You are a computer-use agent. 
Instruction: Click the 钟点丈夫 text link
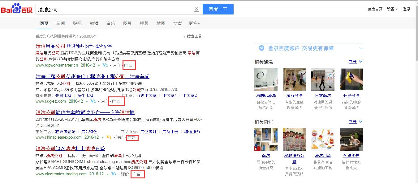[x=351, y=156]
